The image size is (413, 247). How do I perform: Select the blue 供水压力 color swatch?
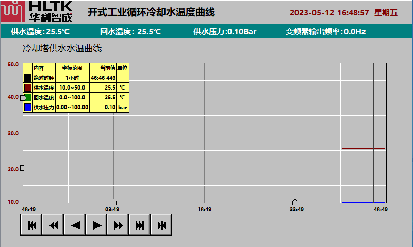click(x=28, y=108)
